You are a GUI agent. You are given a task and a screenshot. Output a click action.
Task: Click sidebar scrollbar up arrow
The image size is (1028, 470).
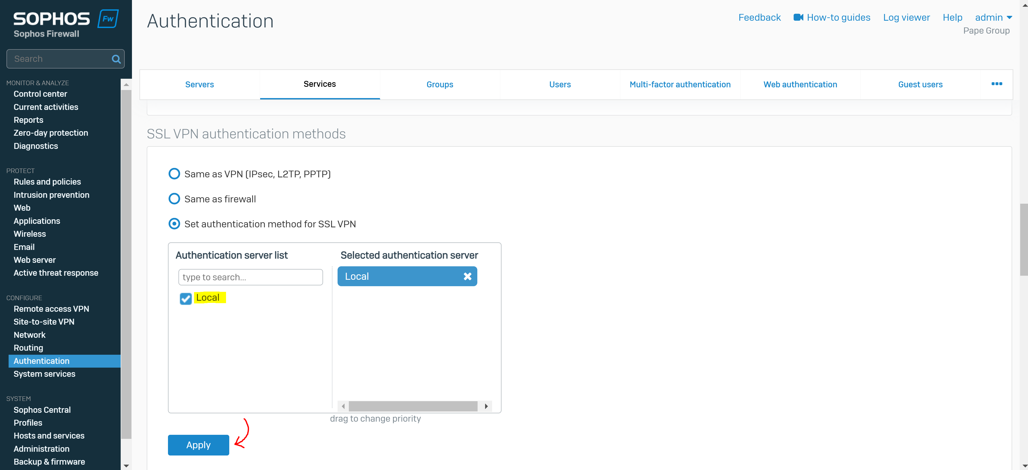pyautogui.click(x=126, y=85)
